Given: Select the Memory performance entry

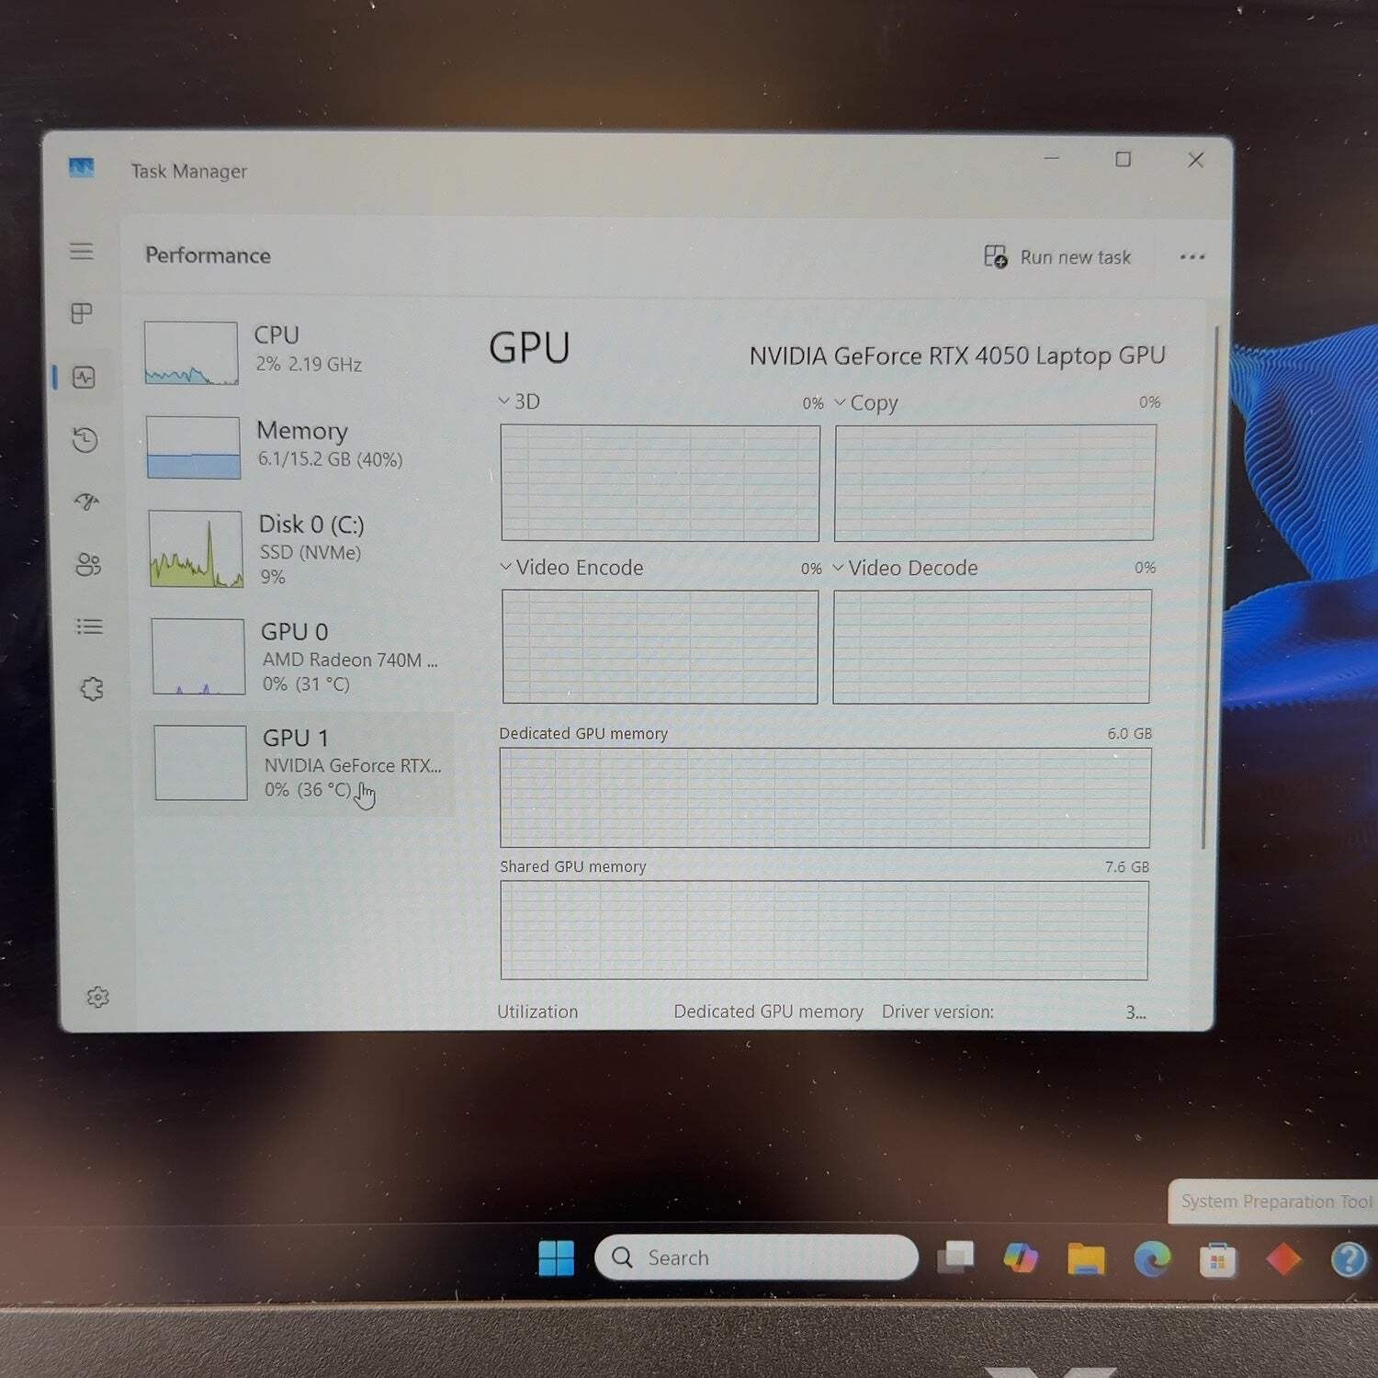Looking at the screenshot, I should click(296, 447).
